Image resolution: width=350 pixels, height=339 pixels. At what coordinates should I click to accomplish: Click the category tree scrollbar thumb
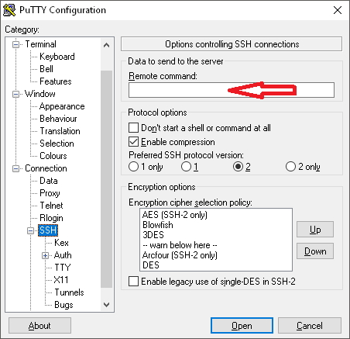(106, 179)
